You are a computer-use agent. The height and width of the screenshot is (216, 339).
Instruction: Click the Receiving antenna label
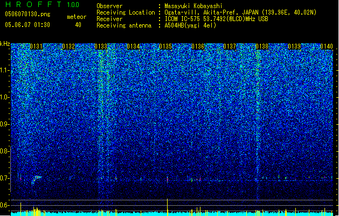click(x=124, y=25)
